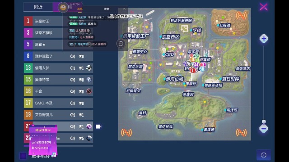Click the CBD map label
The image size is (289, 162).
point(169,54)
